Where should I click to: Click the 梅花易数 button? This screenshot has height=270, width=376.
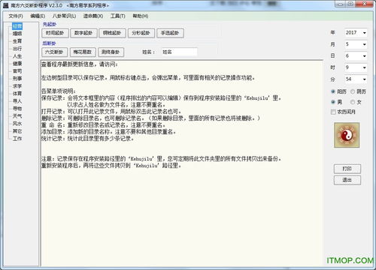(83, 52)
